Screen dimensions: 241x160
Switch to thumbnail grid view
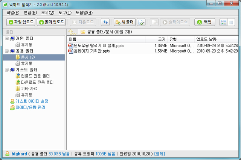point(223,23)
